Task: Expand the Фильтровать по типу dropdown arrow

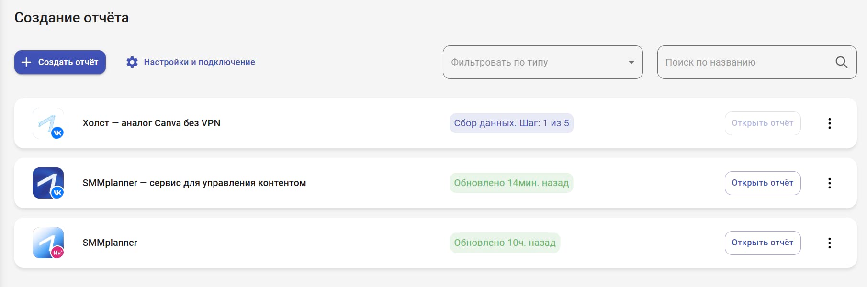Action: pos(631,62)
